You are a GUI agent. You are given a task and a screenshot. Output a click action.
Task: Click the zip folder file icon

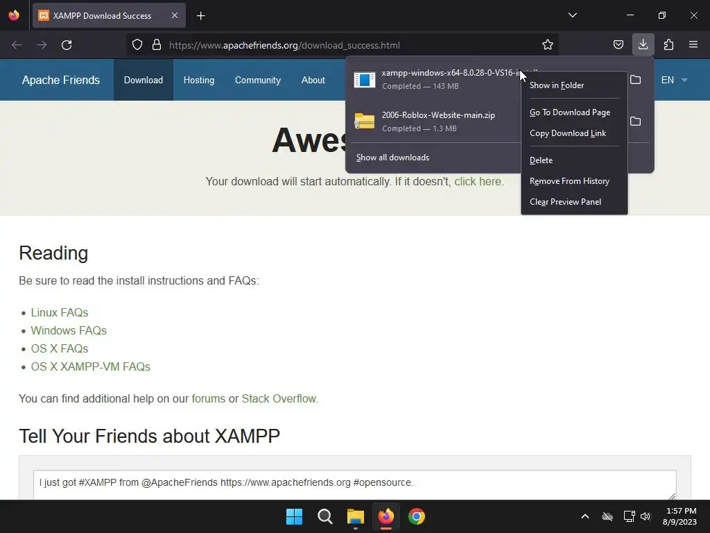tap(365, 121)
